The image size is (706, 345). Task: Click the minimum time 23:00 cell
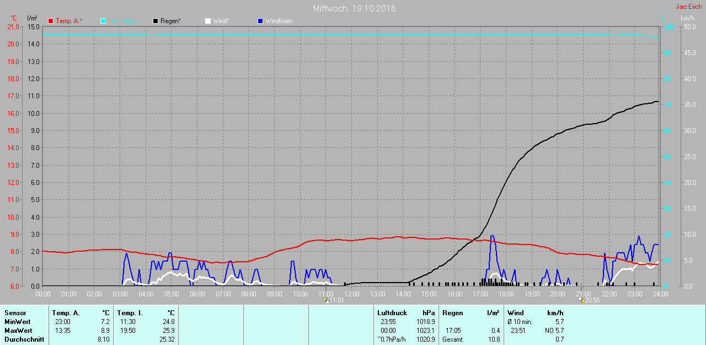63,322
